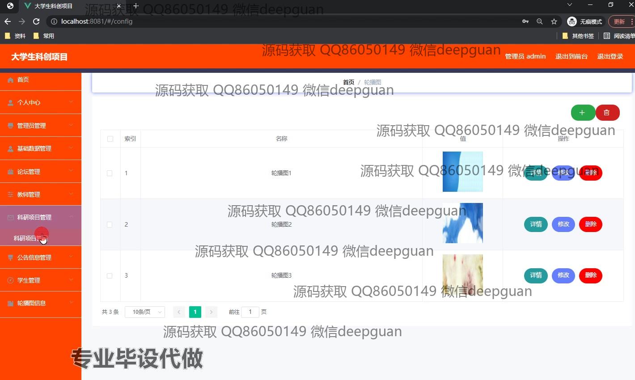The height and width of the screenshot is (380, 635).
Task: Open the browser zoom magnifier icon
Action: pyautogui.click(x=540, y=21)
